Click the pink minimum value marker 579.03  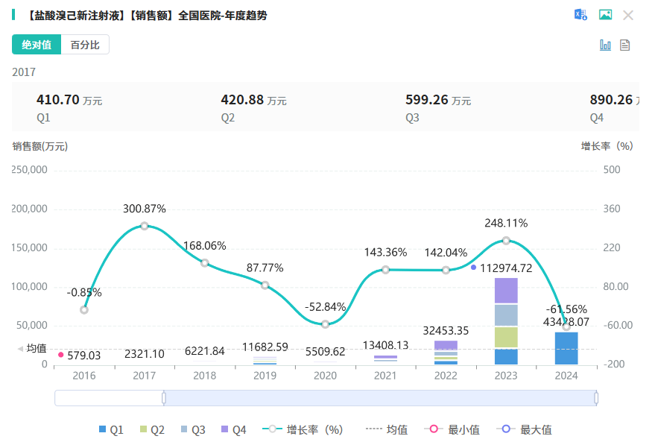click(x=61, y=355)
